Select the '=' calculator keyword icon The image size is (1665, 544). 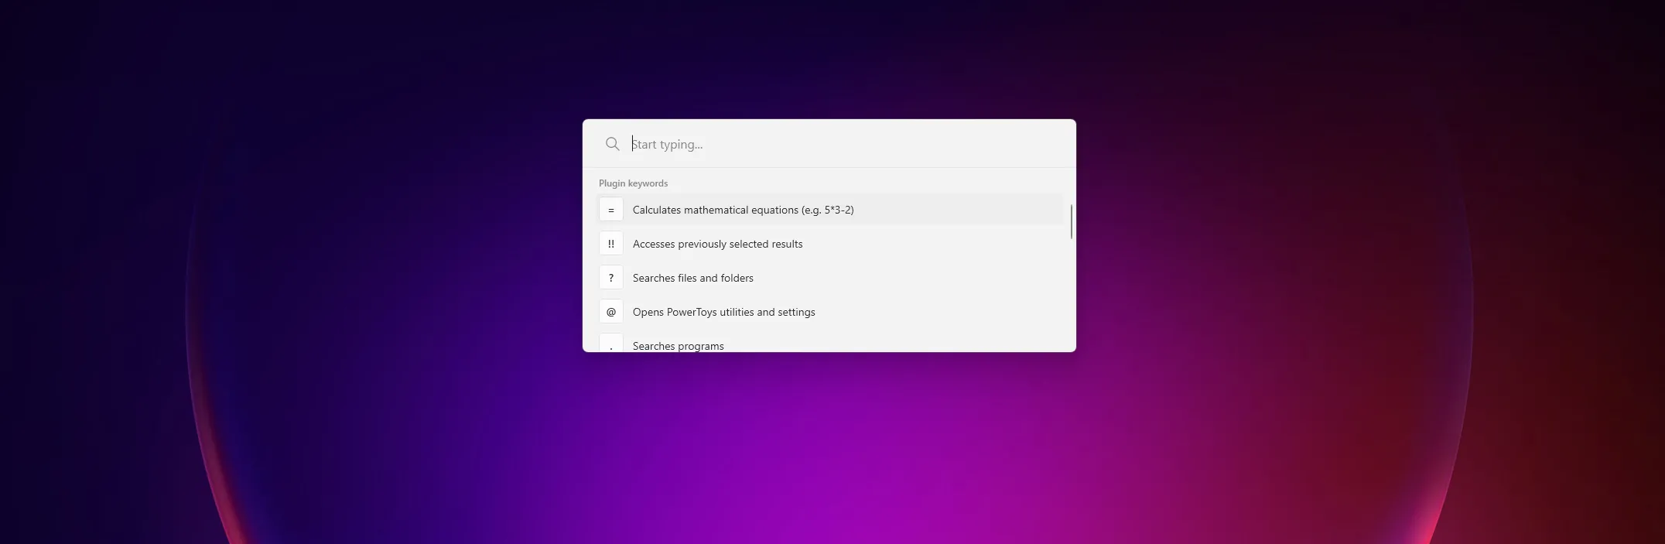coord(611,210)
